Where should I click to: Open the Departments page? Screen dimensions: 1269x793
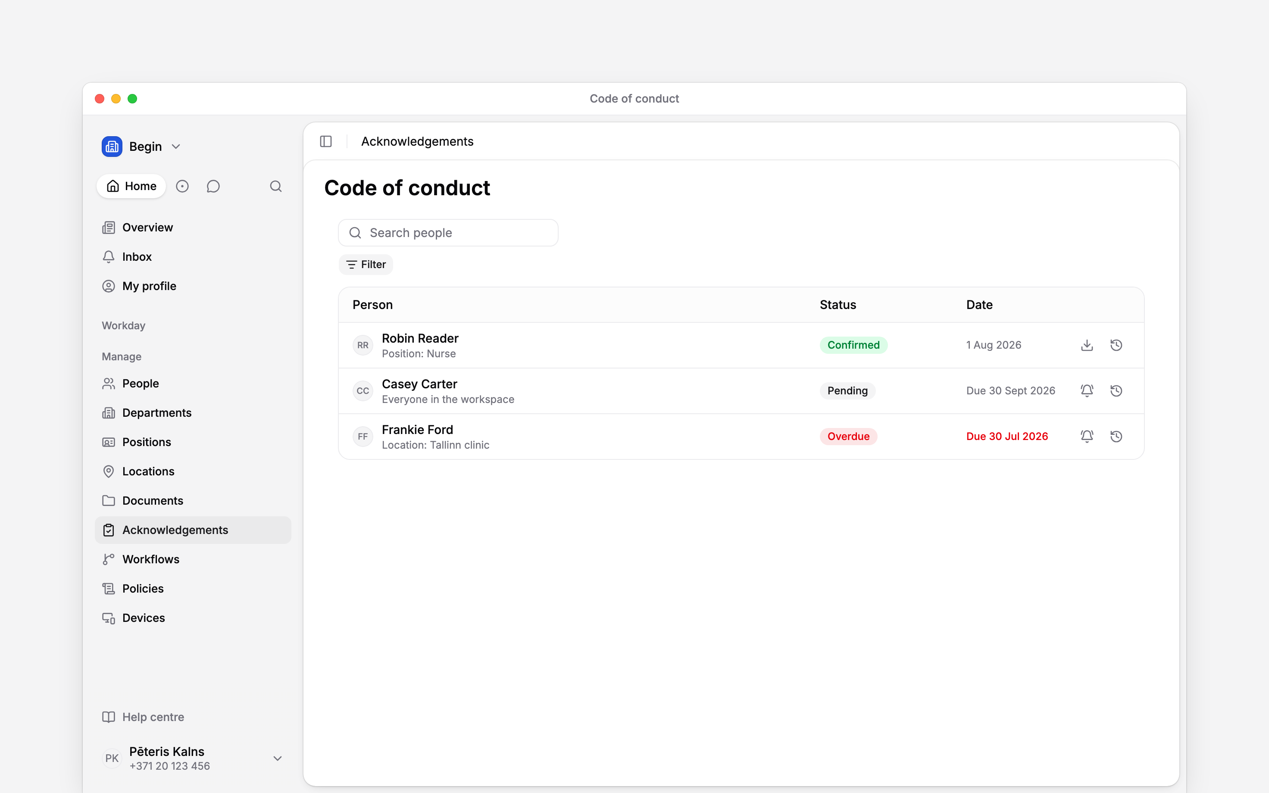point(193,413)
